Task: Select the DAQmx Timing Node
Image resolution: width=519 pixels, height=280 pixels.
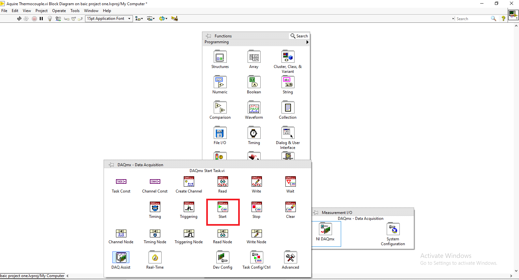Action: (x=155, y=233)
